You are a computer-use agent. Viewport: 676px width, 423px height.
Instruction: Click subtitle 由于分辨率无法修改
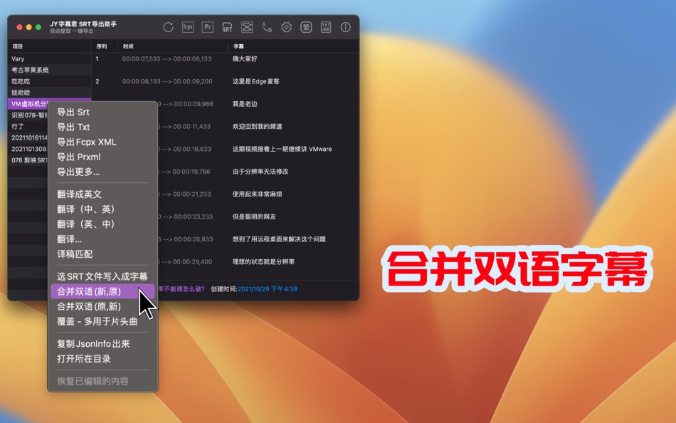(x=260, y=172)
